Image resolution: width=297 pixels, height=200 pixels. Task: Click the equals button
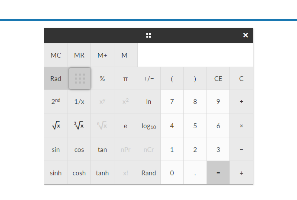point(218,173)
